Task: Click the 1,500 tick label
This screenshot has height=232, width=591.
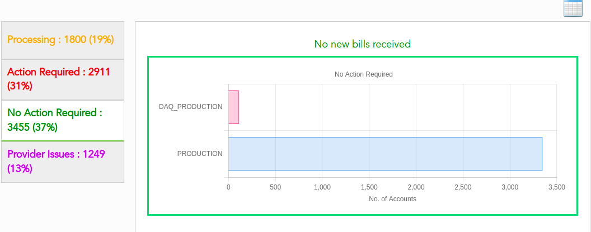Action: tap(369, 187)
